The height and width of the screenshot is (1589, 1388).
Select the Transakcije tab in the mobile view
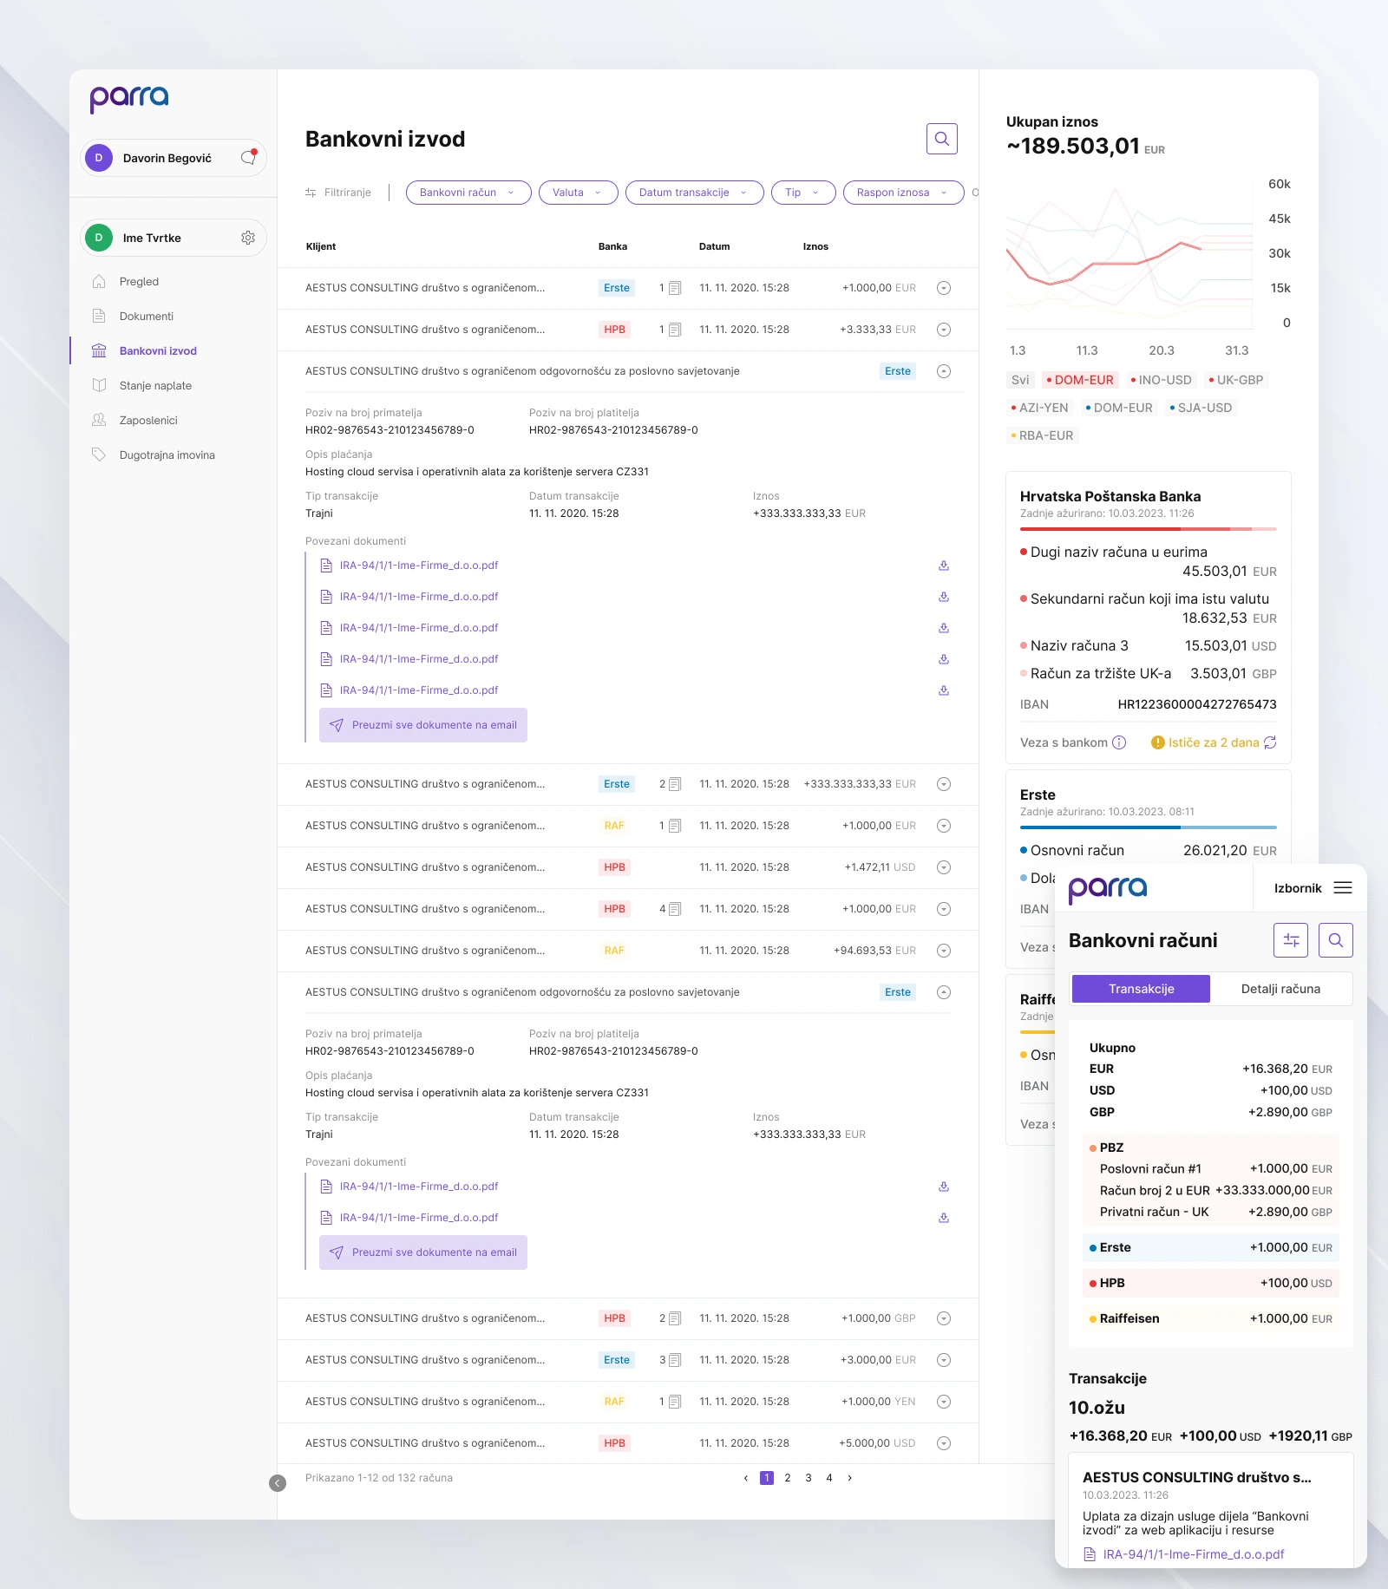coord(1141,989)
